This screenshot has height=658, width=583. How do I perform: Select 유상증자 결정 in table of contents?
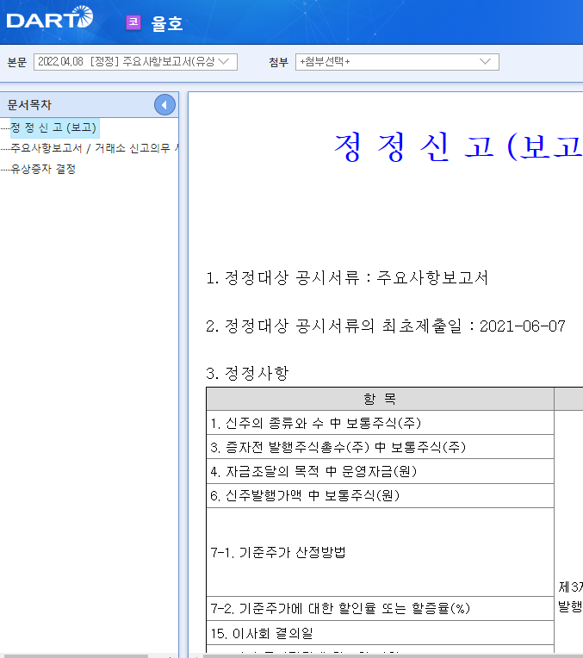pyautogui.click(x=43, y=169)
